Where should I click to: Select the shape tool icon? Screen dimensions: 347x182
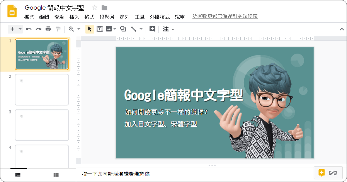(x=123, y=29)
